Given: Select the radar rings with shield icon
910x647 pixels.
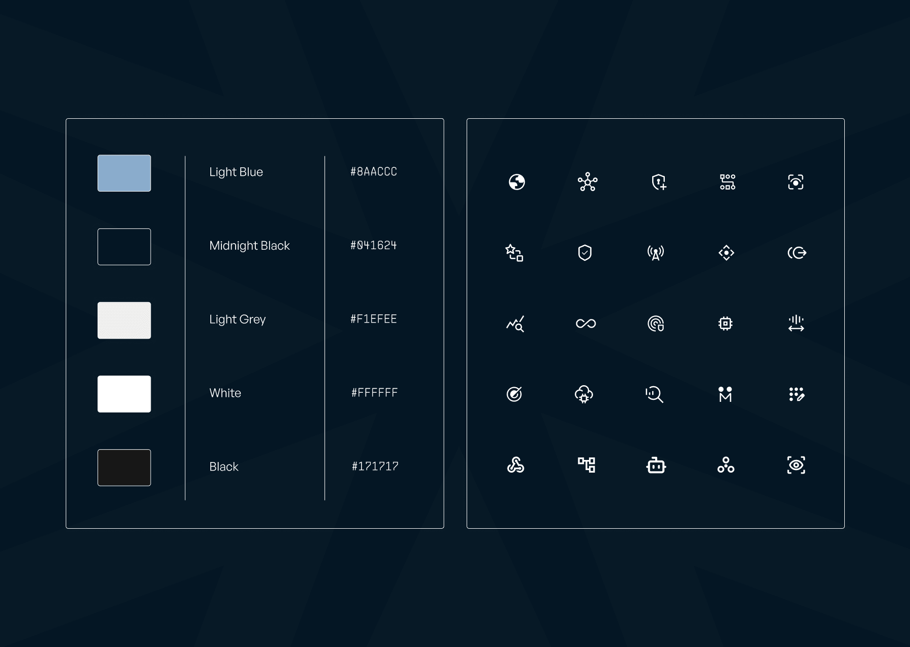Looking at the screenshot, I should click(x=656, y=323).
